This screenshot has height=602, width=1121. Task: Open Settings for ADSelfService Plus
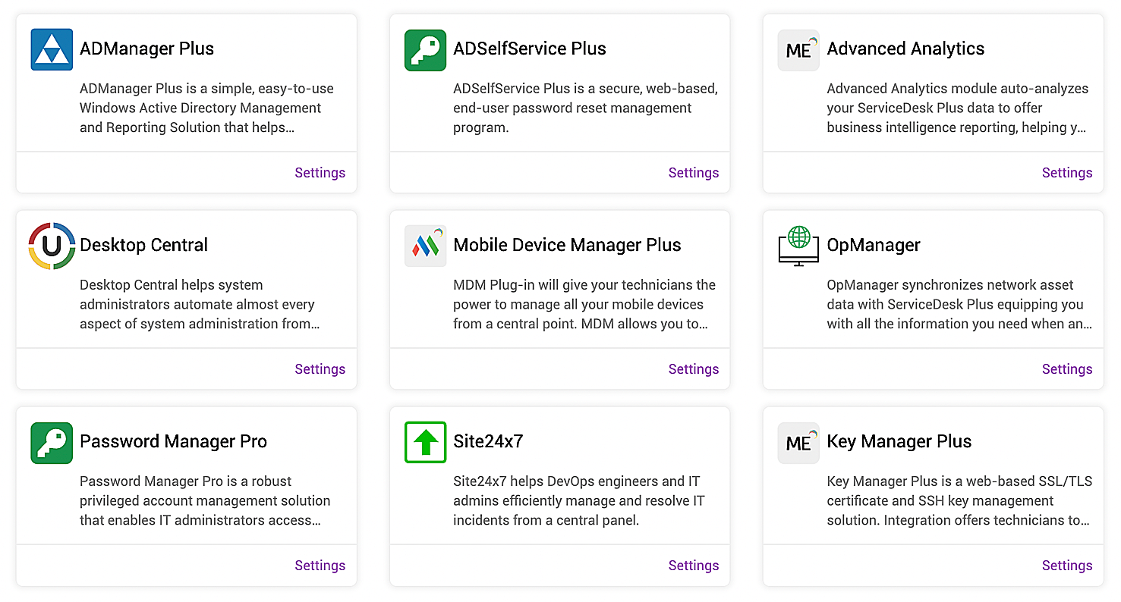click(693, 173)
